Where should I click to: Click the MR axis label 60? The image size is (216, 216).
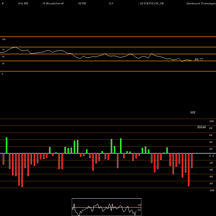(210, 135)
